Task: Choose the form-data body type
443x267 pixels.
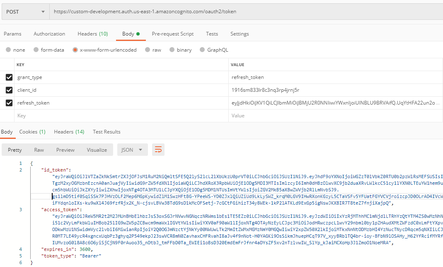Action: click(x=36, y=50)
